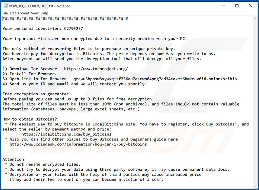The height and width of the screenshot is (190, 259).
Task: Click the Notepad app icon in title bar
Action: 5,6
